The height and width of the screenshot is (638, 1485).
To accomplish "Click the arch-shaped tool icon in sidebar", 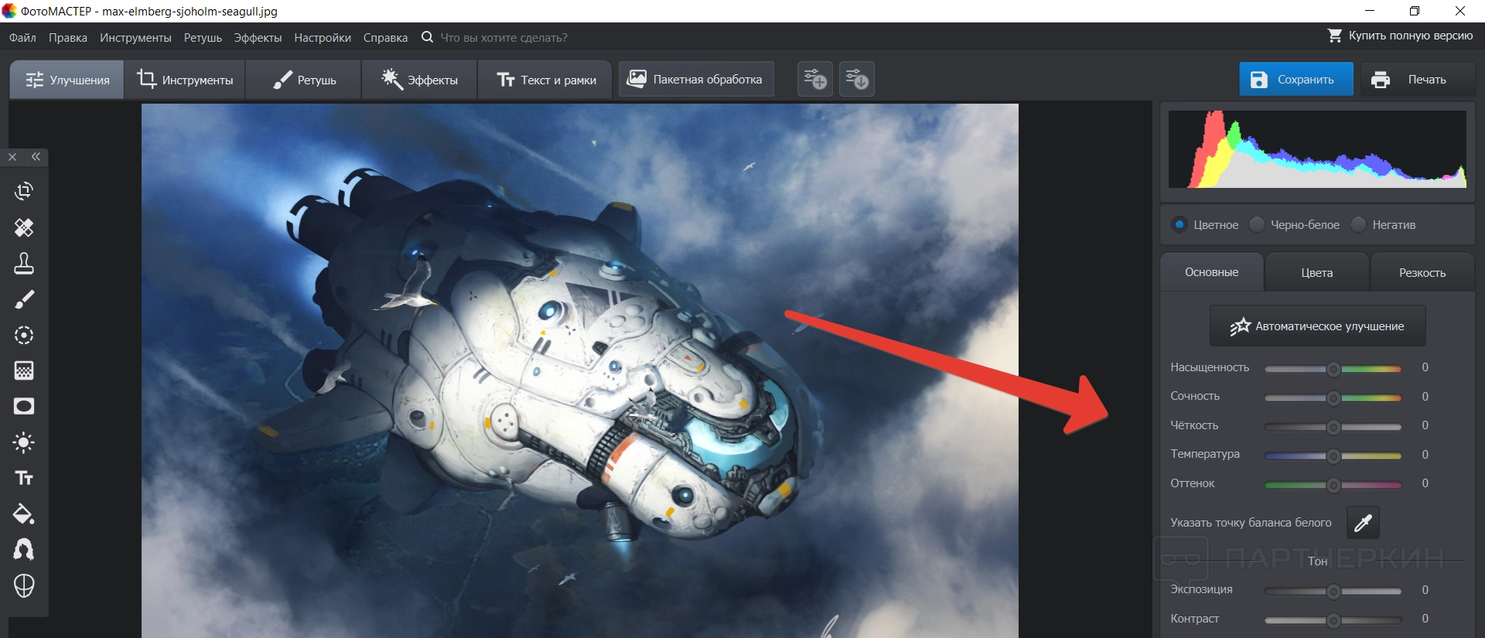I will click(x=24, y=550).
